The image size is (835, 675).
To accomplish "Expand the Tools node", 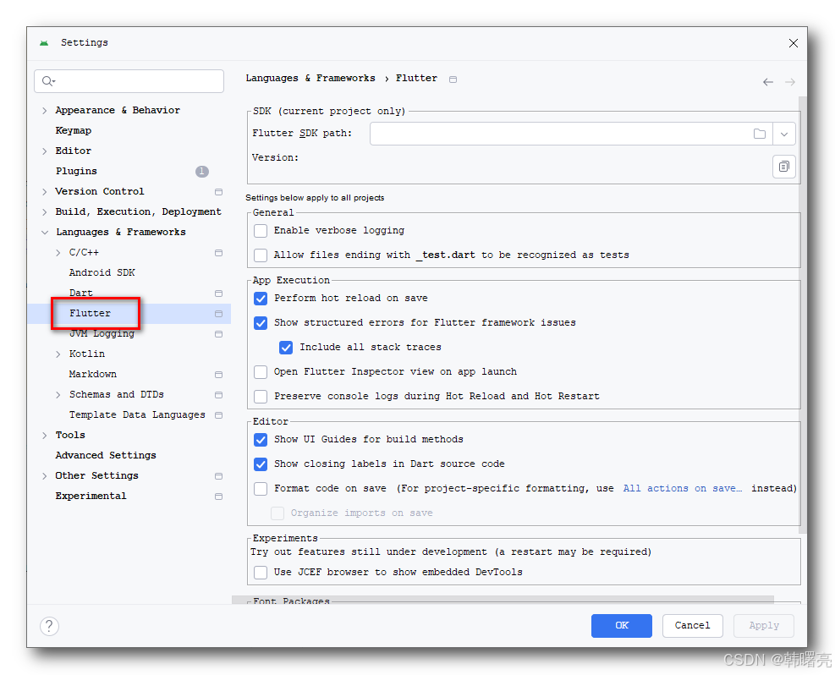I will [44, 436].
